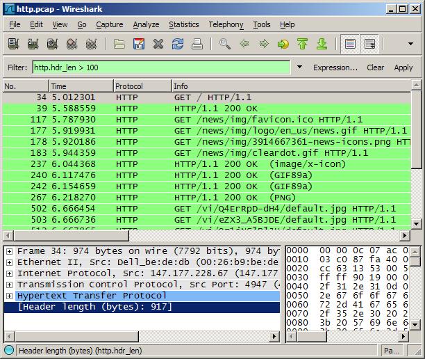Sort by the Info column header
This screenshot has height=359, width=425.
coord(292,86)
